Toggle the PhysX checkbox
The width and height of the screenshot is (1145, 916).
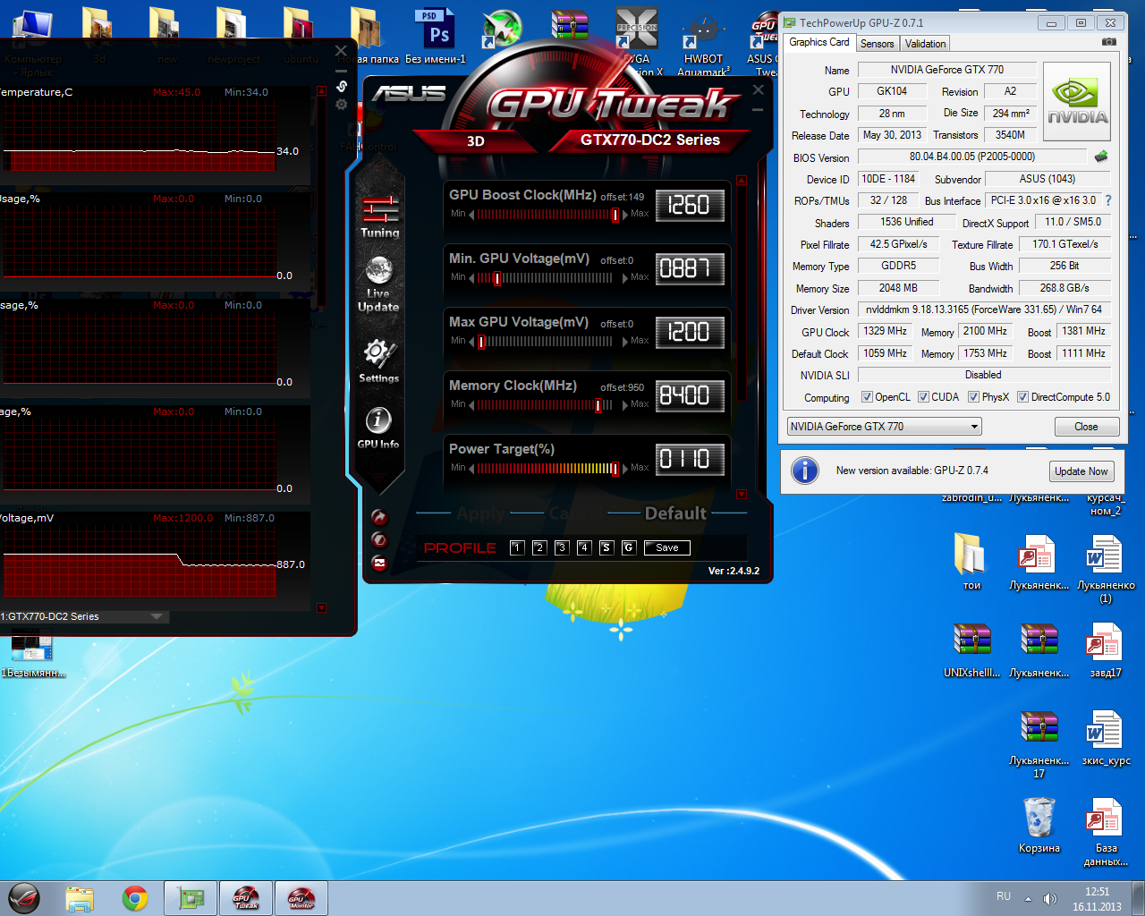click(973, 397)
